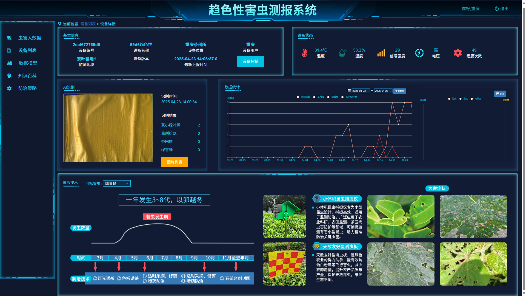
Task: Click the 导出 export button
Action: [500, 94]
